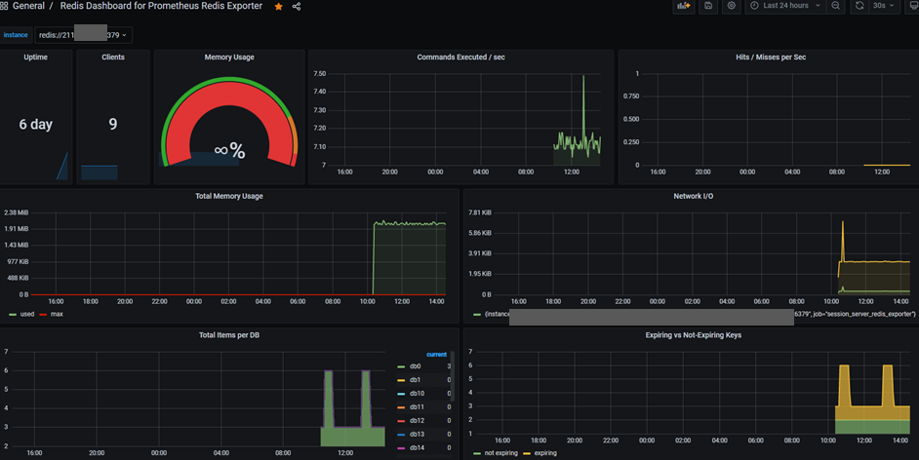Screen dimensions: 919x460
Task: Click the green swatch next to db0
Action: [401, 366]
